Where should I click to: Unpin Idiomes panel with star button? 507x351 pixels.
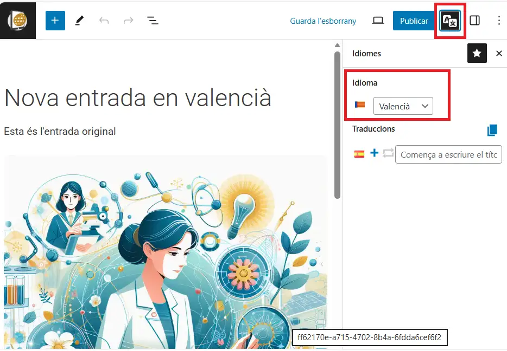pos(477,53)
